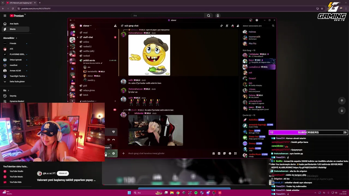The width and height of the screenshot is (349, 196).
Task: Toggle headset deafen in Discord user panel
Action: (x=106, y=154)
